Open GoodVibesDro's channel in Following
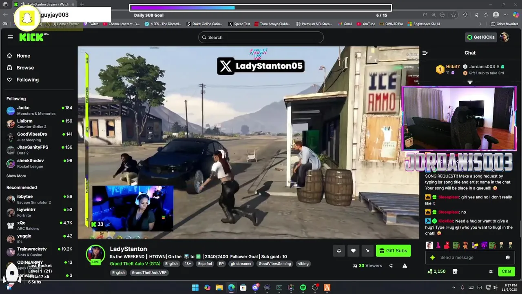This screenshot has height=294, width=522. 39,137
